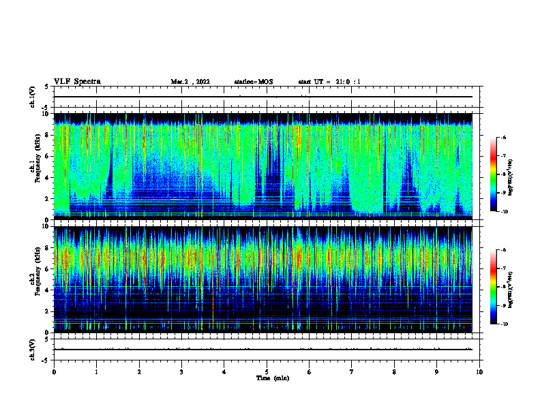Click the "4" kHz tick of ch.2 spectrogram
Image resolution: width=540 pixels, height=417 pixels.
(x=47, y=290)
